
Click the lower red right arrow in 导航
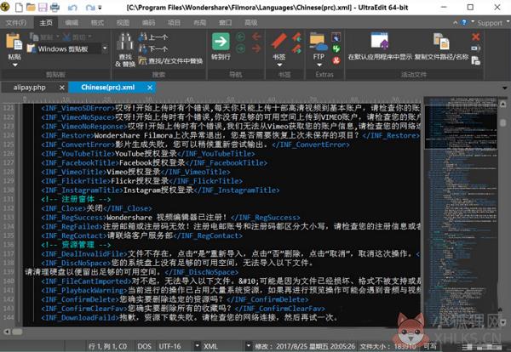pos(256,48)
